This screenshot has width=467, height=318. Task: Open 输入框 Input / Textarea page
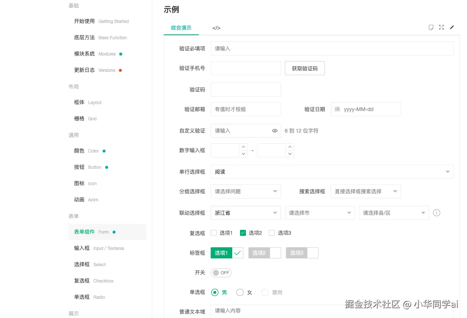point(99,248)
